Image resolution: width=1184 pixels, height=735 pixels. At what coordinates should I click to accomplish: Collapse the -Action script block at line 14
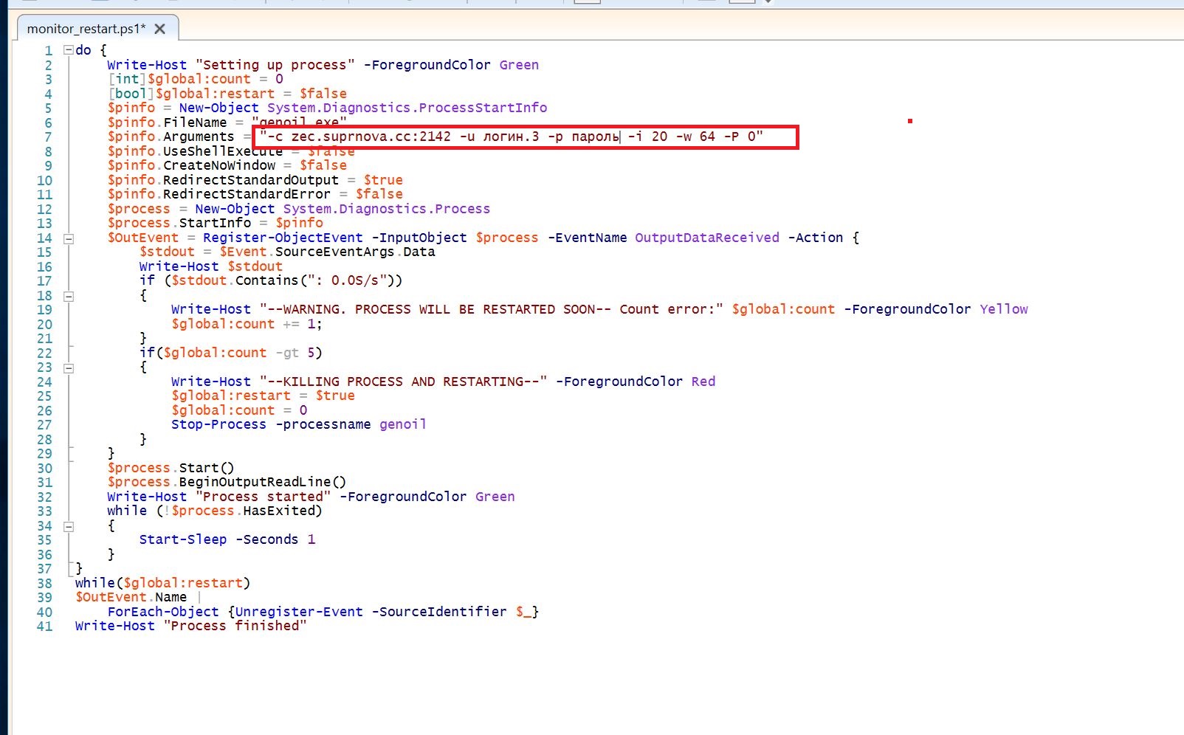[x=69, y=238]
